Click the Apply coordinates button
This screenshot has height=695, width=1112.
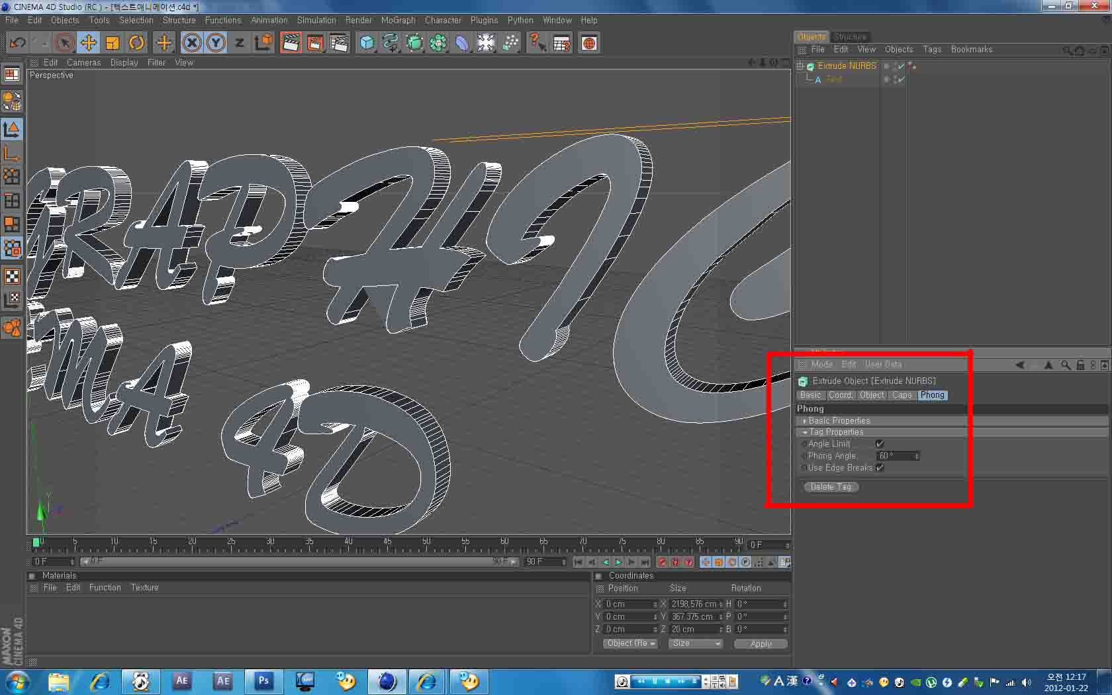(x=761, y=644)
